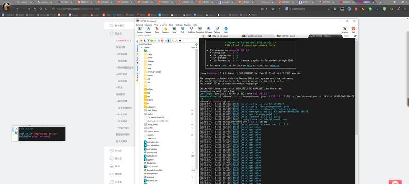The height and width of the screenshot is (184, 409).
Task: Click the Sessions star toolbar icon
Action: pos(165,30)
